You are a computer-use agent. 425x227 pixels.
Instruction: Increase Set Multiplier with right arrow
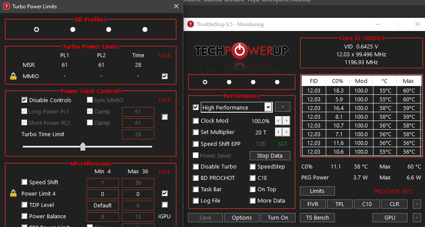[x=286, y=132]
